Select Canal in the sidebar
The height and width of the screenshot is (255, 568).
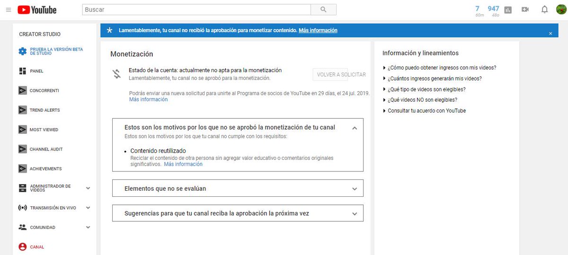pyautogui.click(x=37, y=247)
